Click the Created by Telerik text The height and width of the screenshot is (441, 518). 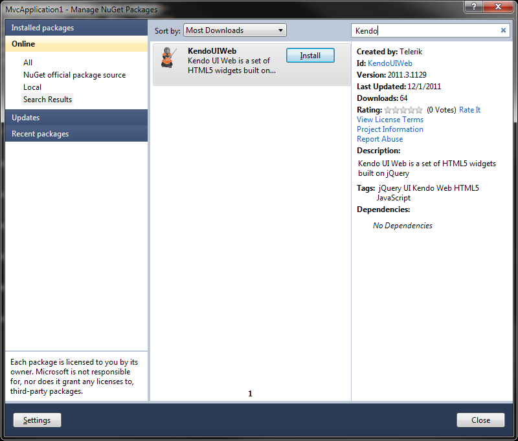pos(390,52)
